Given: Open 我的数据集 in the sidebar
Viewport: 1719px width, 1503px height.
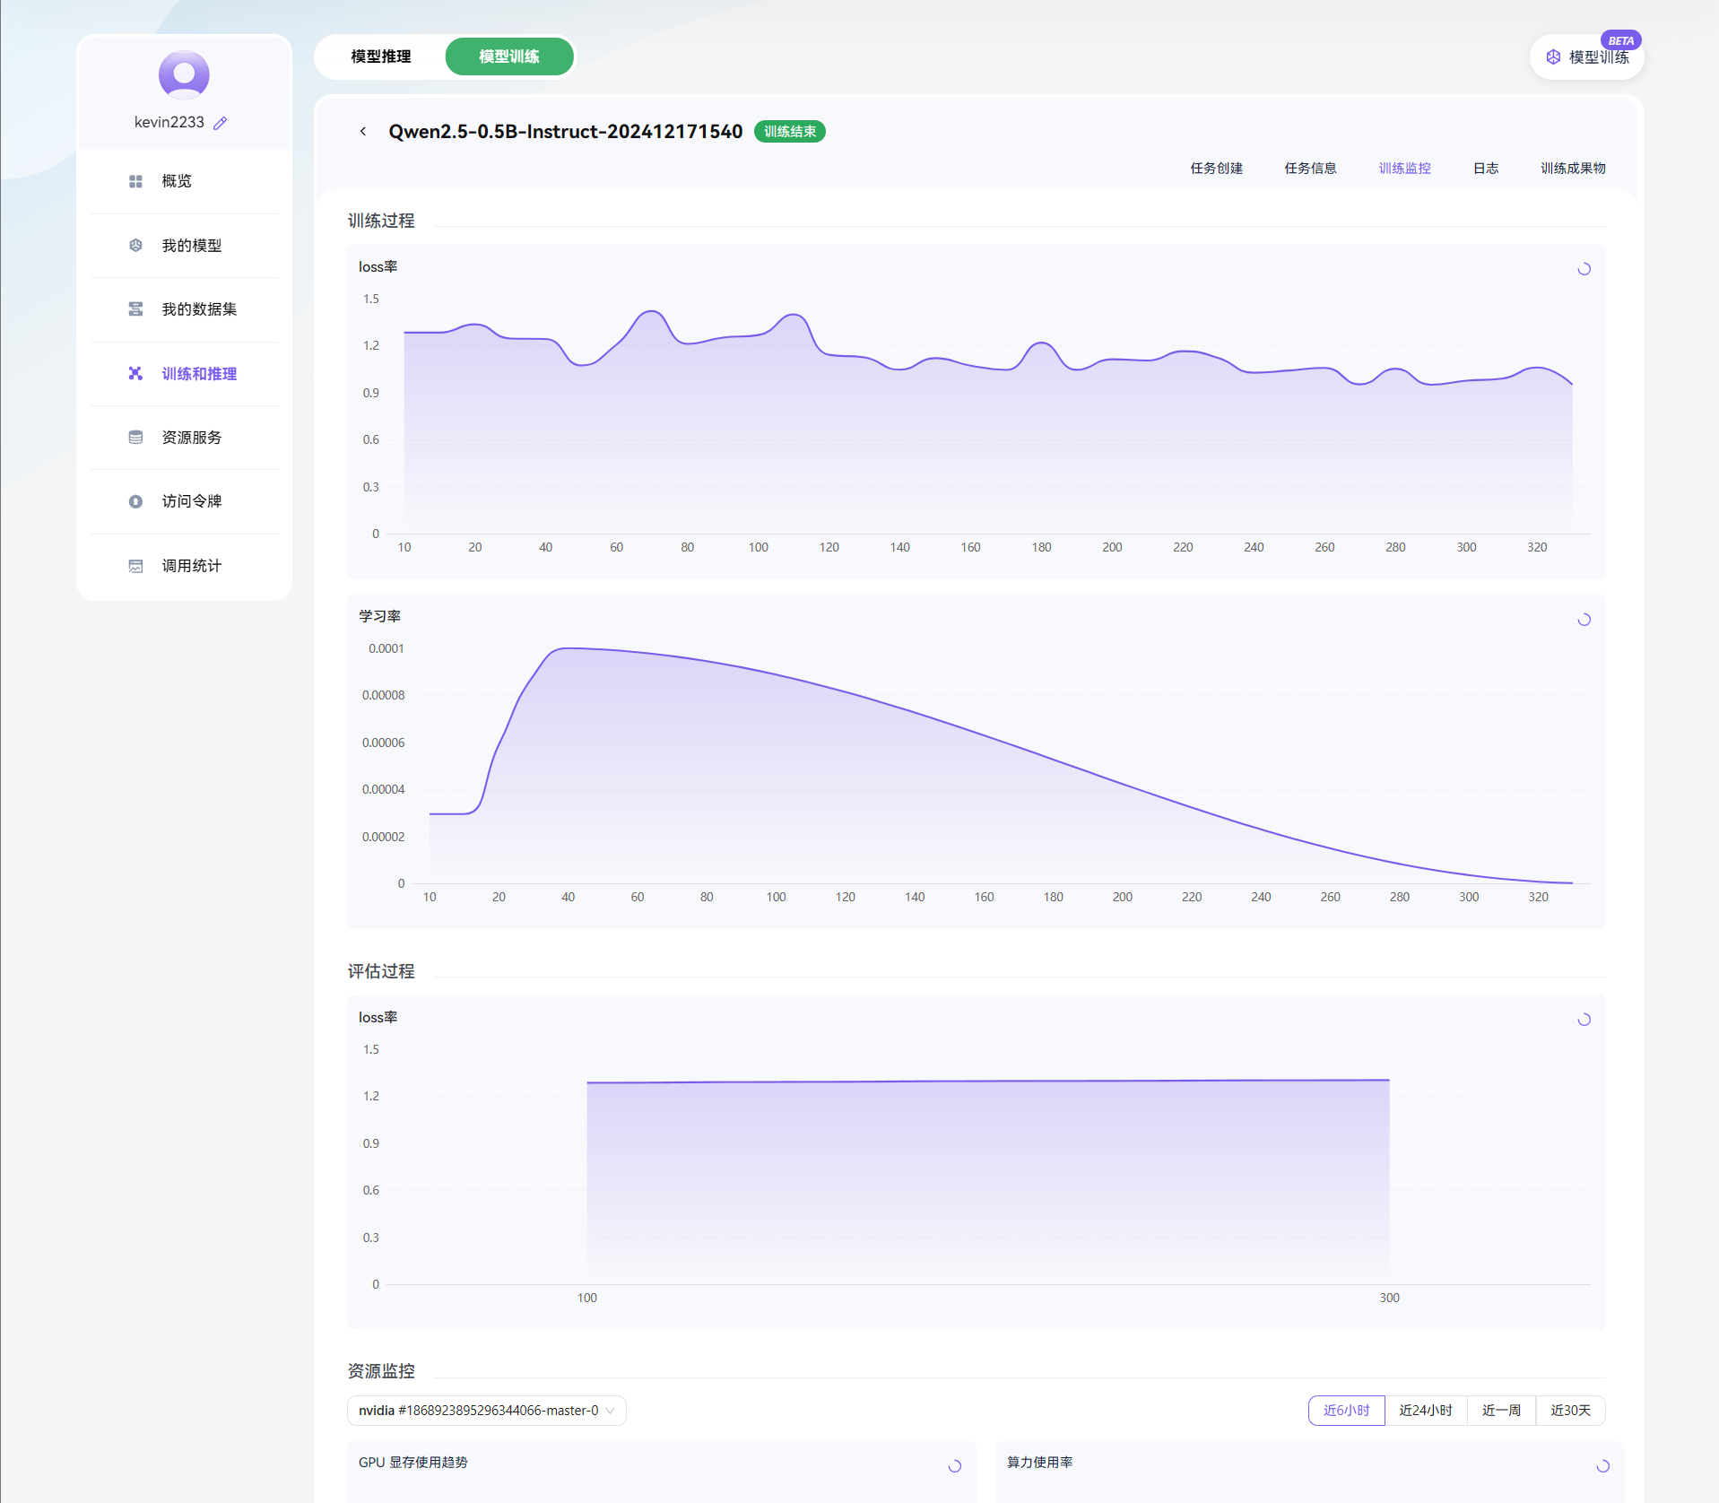Looking at the screenshot, I should pyautogui.click(x=185, y=309).
